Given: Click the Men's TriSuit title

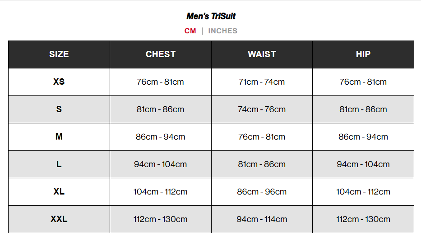Looking at the screenshot, I should (211, 16).
